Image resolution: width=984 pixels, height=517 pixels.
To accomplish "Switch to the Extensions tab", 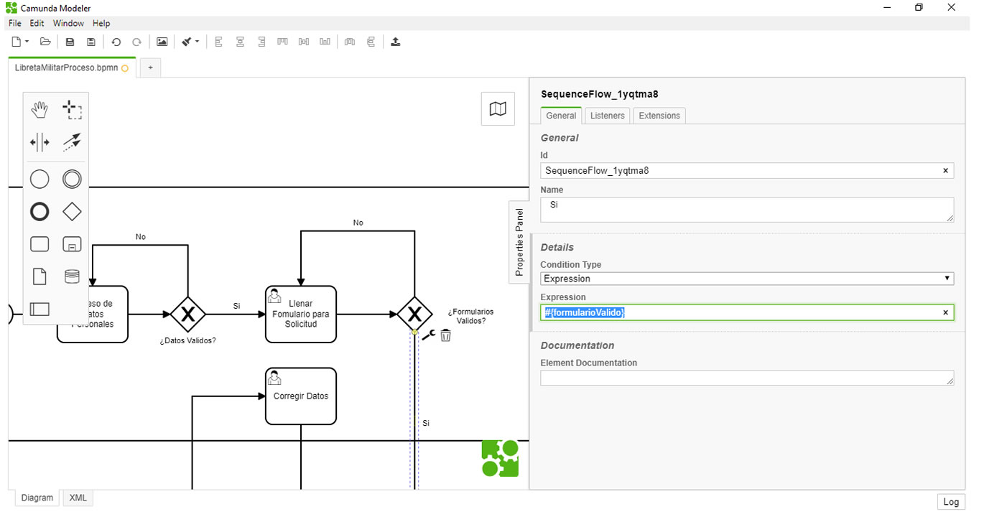I will pos(659,116).
